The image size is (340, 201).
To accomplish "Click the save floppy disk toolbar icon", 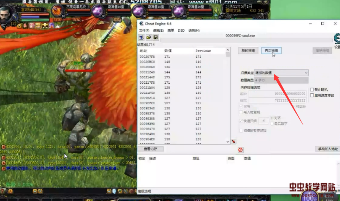I will pyautogui.click(x=156, y=38).
